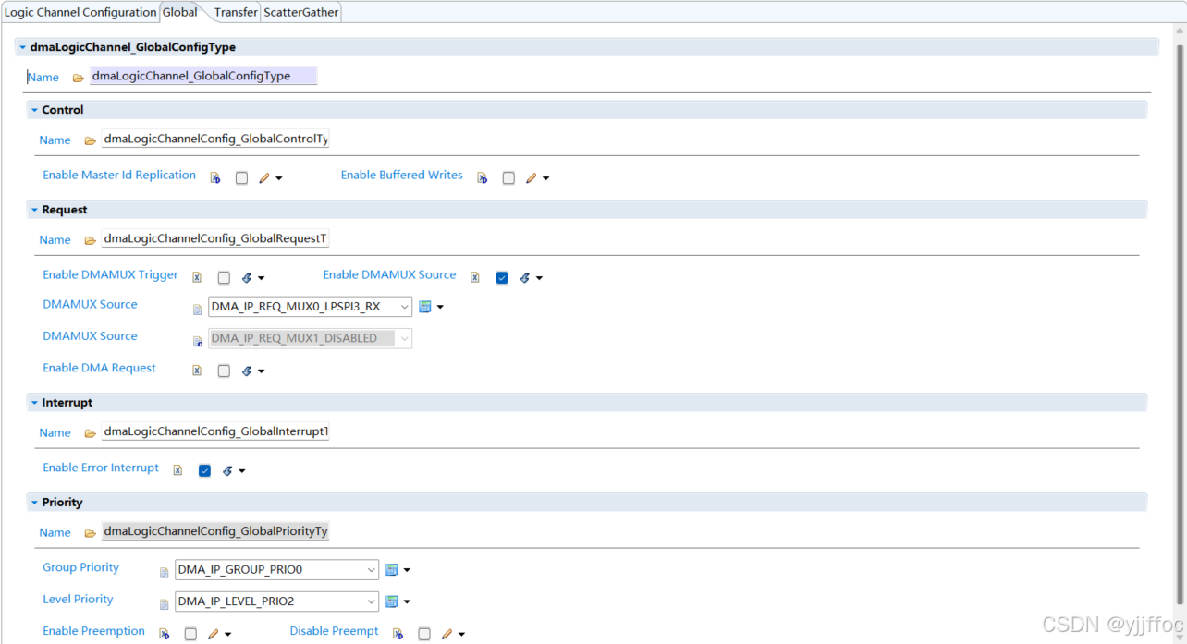Click the GlobalPriorityType name field
Screen dimensions: 1187x644
[215, 531]
